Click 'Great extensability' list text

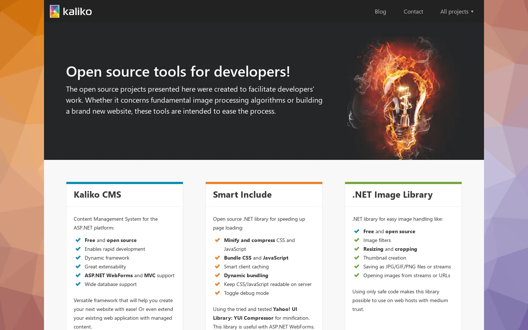[x=105, y=267]
